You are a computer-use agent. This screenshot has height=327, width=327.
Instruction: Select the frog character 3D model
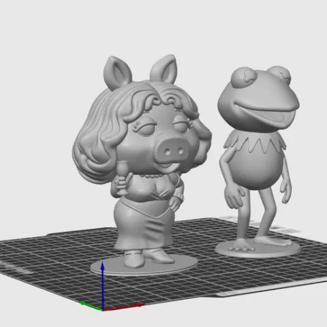(x=258, y=161)
